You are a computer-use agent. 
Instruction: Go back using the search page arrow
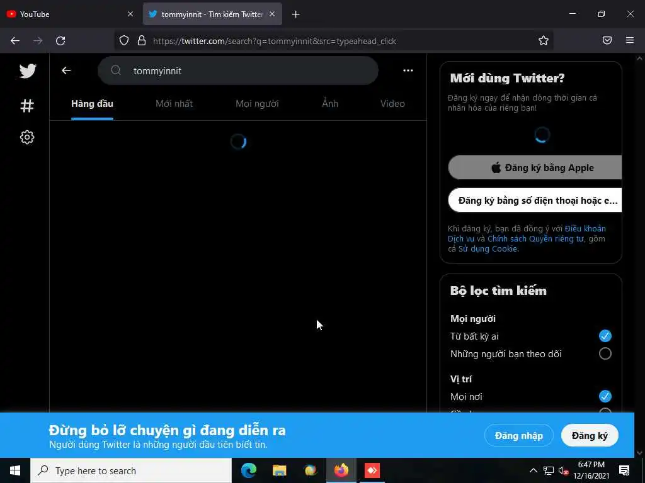pyautogui.click(x=66, y=70)
